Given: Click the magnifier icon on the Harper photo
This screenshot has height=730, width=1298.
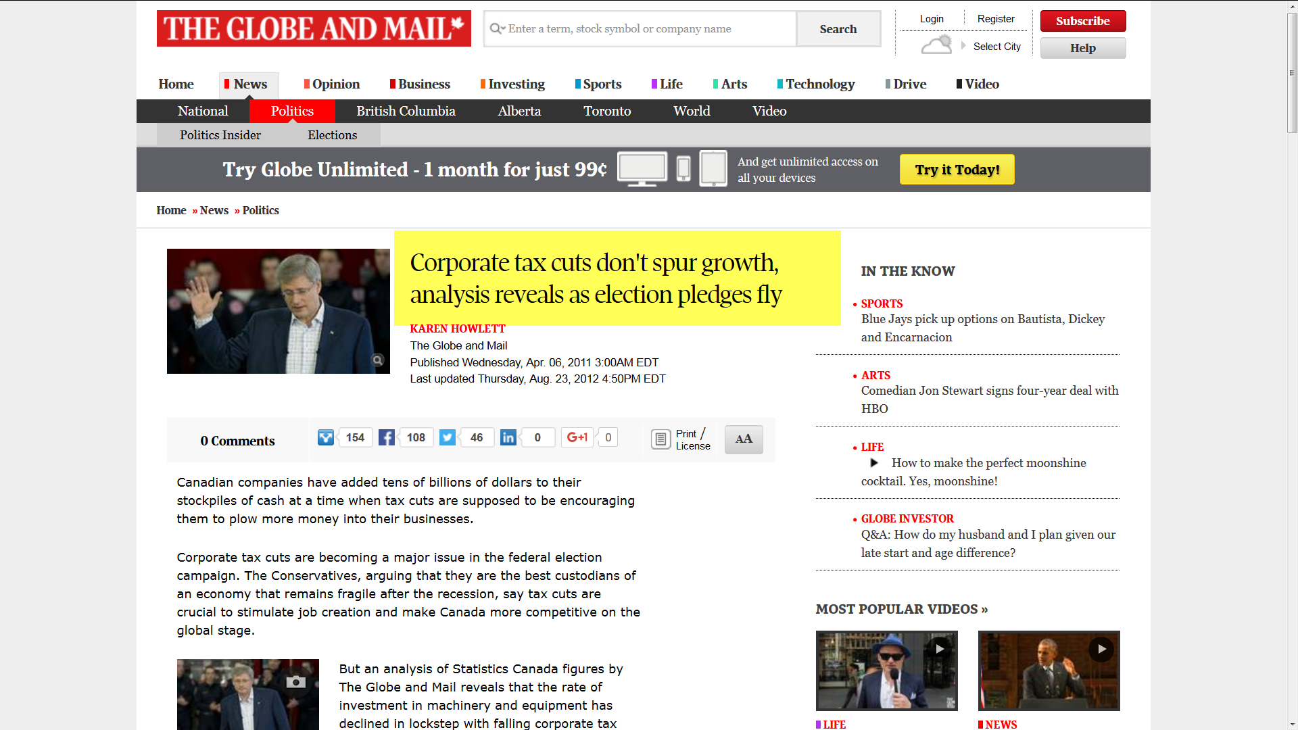Looking at the screenshot, I should (x=378, y=360).
